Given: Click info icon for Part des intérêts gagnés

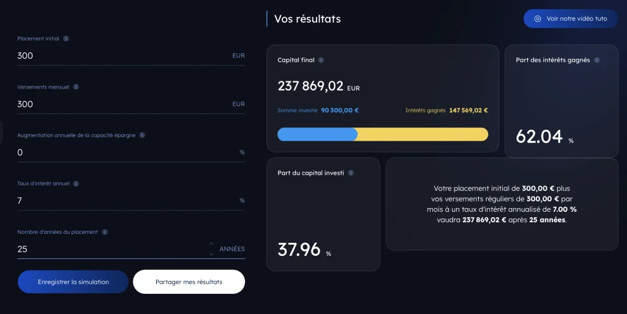Looking at the screenshot, I should coord(597,61).
